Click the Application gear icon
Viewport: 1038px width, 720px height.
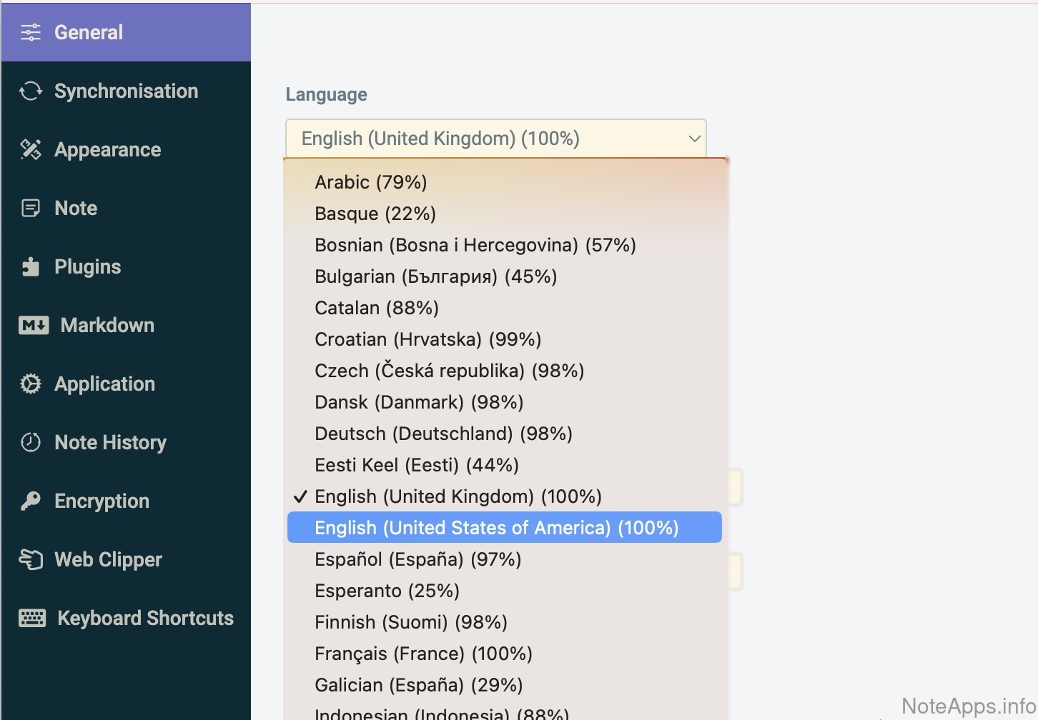point(31,384)
